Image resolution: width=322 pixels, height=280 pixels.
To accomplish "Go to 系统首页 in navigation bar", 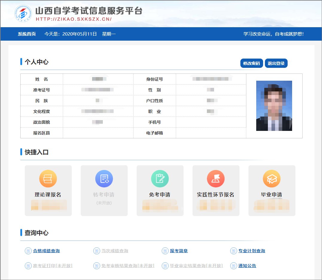I will pyautogui.click(x=27, y=34).
